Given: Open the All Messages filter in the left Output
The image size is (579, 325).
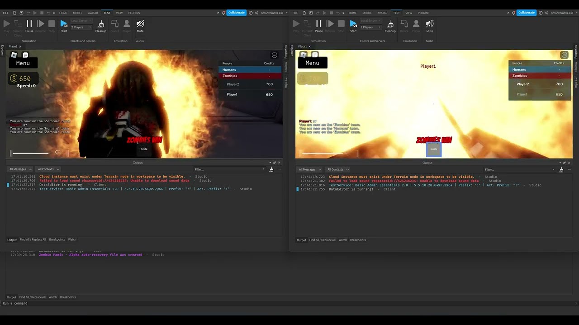Looking at the screenshot, I should click(x=20, y=169).
